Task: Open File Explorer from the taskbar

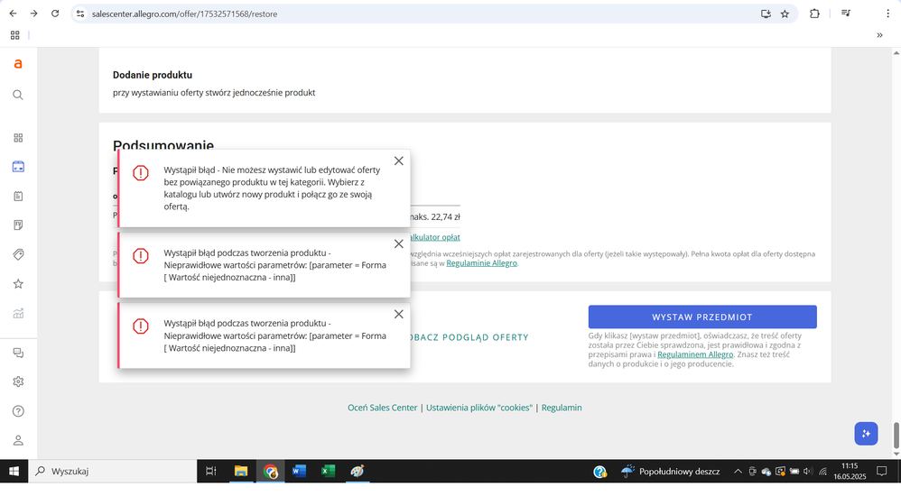Action: [241, 472]
